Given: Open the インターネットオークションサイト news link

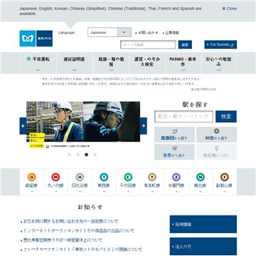Looking at the screenshot, I should [x=78, y=230].
